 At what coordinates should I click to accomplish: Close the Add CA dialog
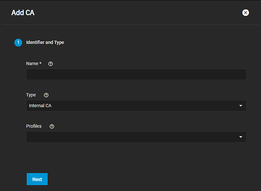coord(245,13)
